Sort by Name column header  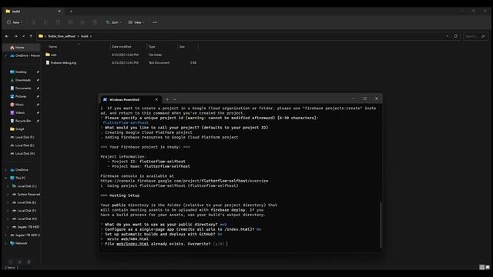tap(53, 46)
